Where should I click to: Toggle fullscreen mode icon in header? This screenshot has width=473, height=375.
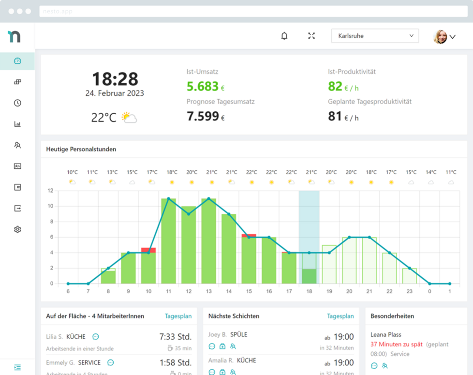point(311,36)
